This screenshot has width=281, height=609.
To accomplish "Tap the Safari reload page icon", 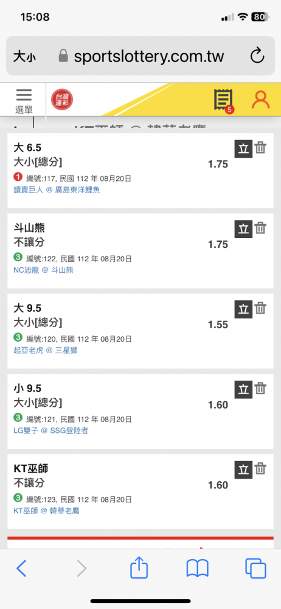I will pos(257,56).
